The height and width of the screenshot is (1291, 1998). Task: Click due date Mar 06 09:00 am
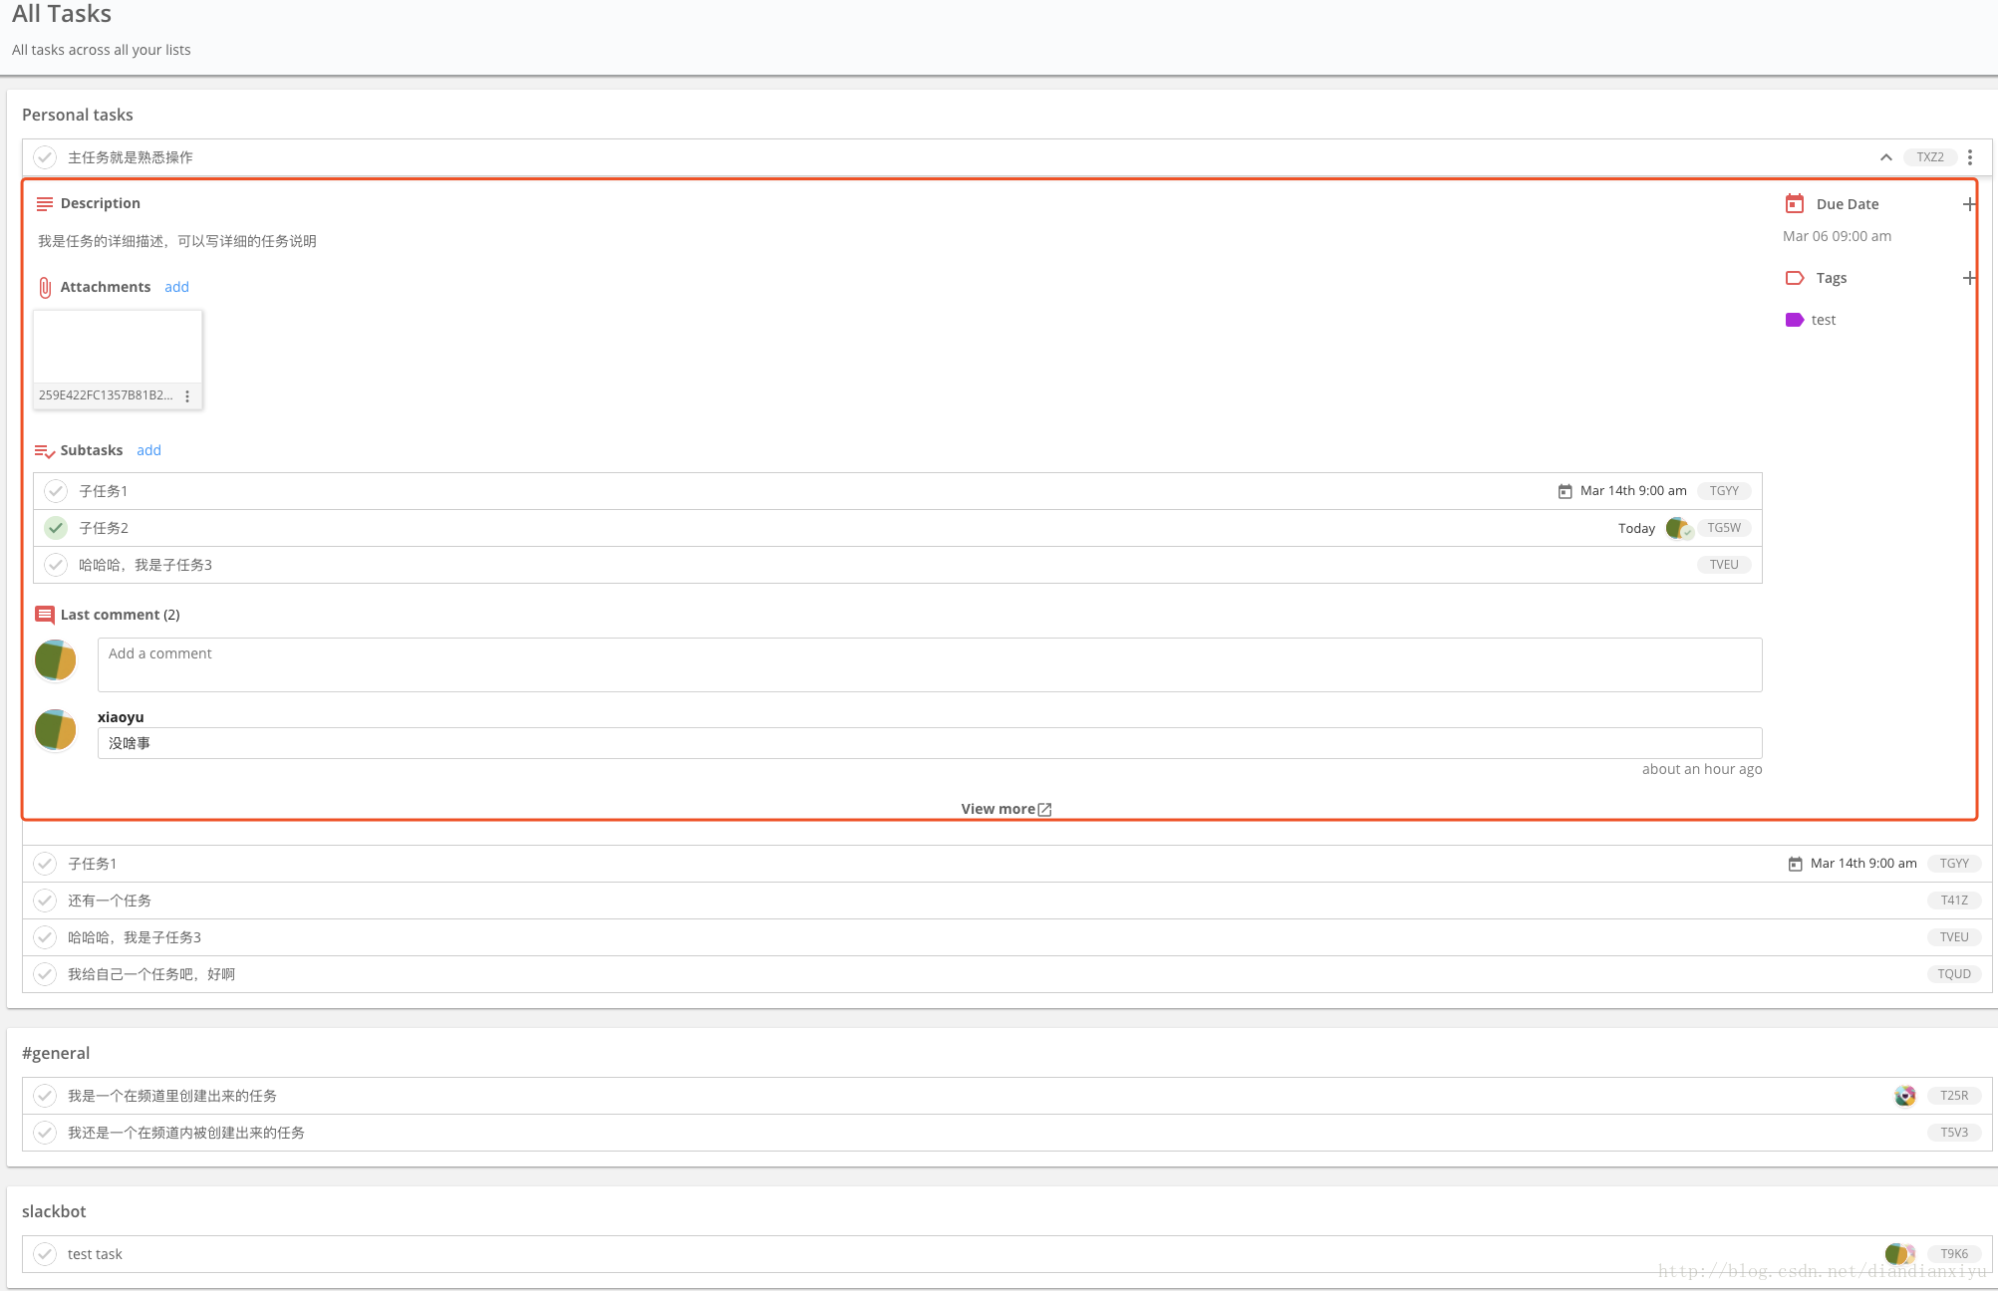tap(1837, 236)
